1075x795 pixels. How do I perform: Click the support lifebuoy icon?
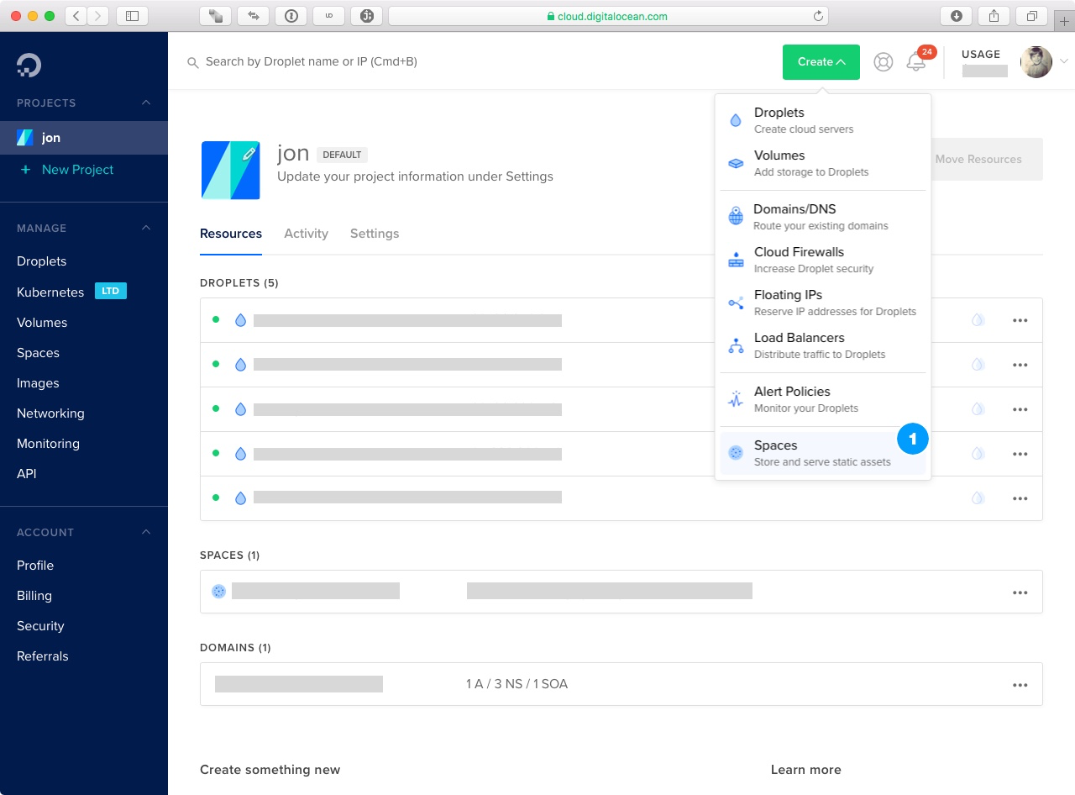883,62
